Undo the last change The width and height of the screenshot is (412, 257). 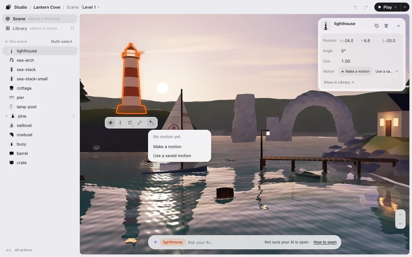[x=356, y=7]
